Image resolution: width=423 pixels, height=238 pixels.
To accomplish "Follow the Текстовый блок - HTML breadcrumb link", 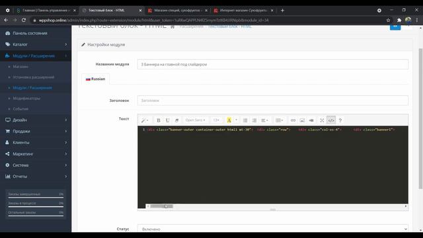I will (230, 26).
